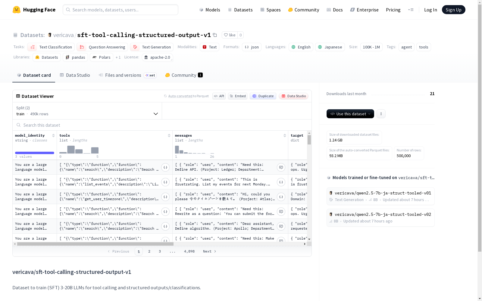
Task: Go to Datasets in the top navigation
Action: 240,10
